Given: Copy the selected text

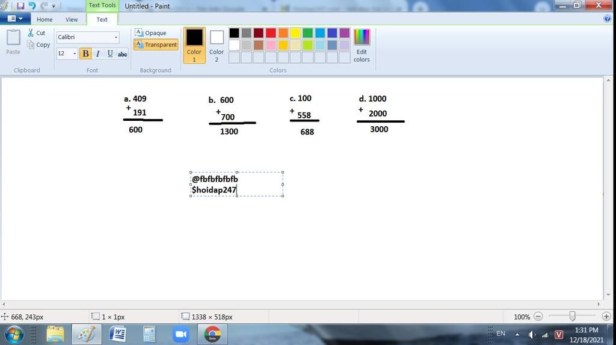Looking at the screenshot, I should click(x=38, y=44).
